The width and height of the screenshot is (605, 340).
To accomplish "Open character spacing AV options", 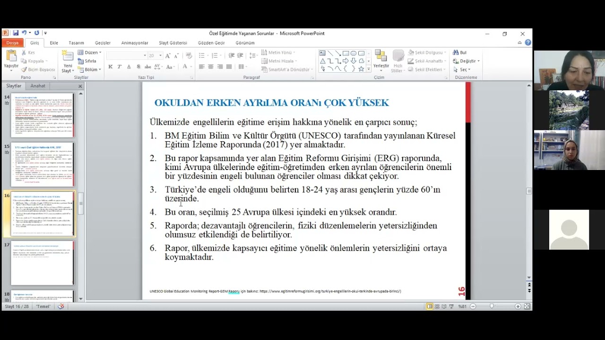I will (158, 67).
